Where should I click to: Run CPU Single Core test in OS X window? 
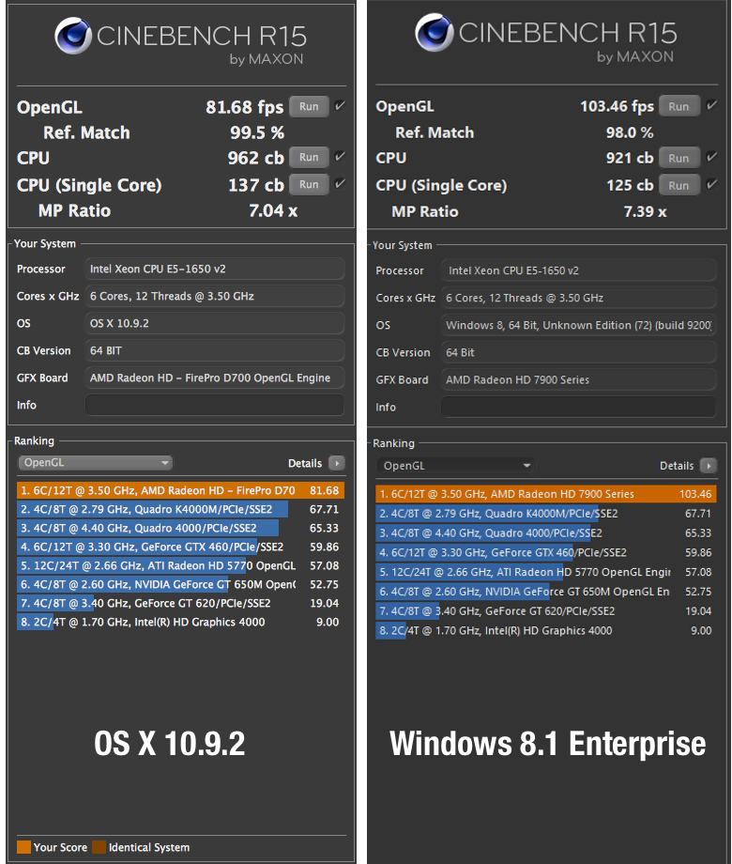309,185
